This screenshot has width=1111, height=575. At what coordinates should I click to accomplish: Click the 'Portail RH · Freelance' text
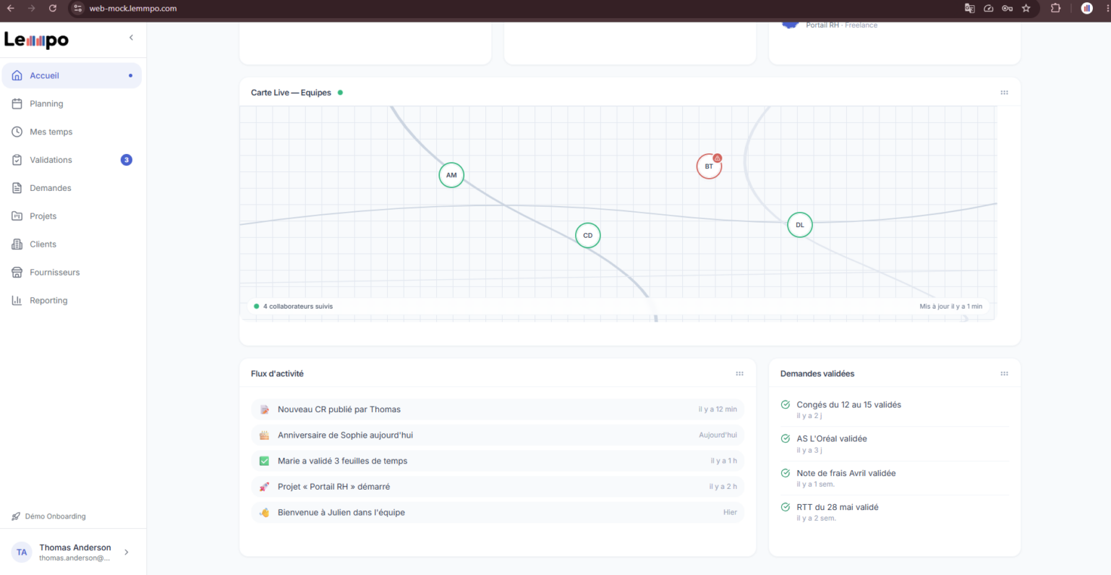(x=842, y=25)
